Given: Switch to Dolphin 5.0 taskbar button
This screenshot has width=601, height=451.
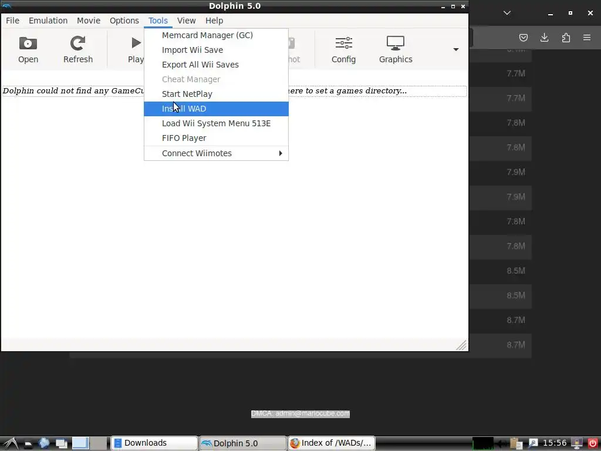Looking at the screenshot, I should tap(242, 443).
